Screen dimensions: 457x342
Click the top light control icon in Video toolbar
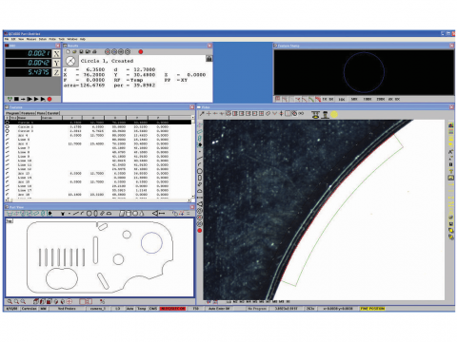315,114
